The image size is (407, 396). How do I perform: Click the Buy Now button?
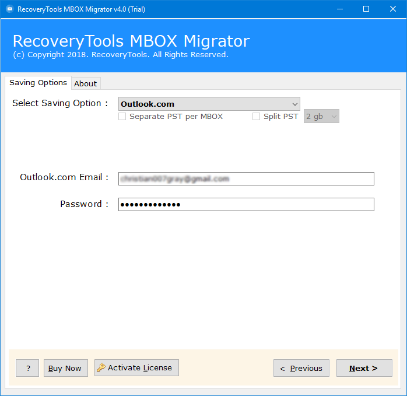pos(66,368)
